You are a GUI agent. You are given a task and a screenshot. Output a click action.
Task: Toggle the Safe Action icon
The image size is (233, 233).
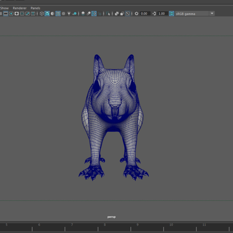pyautogui.click(x=28, y=14)
